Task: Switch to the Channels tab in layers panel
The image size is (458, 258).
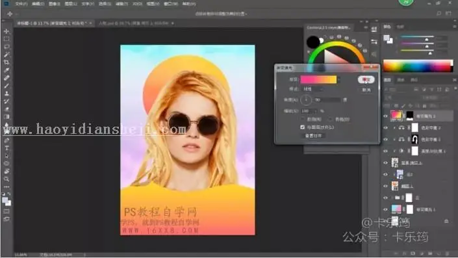Action: click(401, 80)
